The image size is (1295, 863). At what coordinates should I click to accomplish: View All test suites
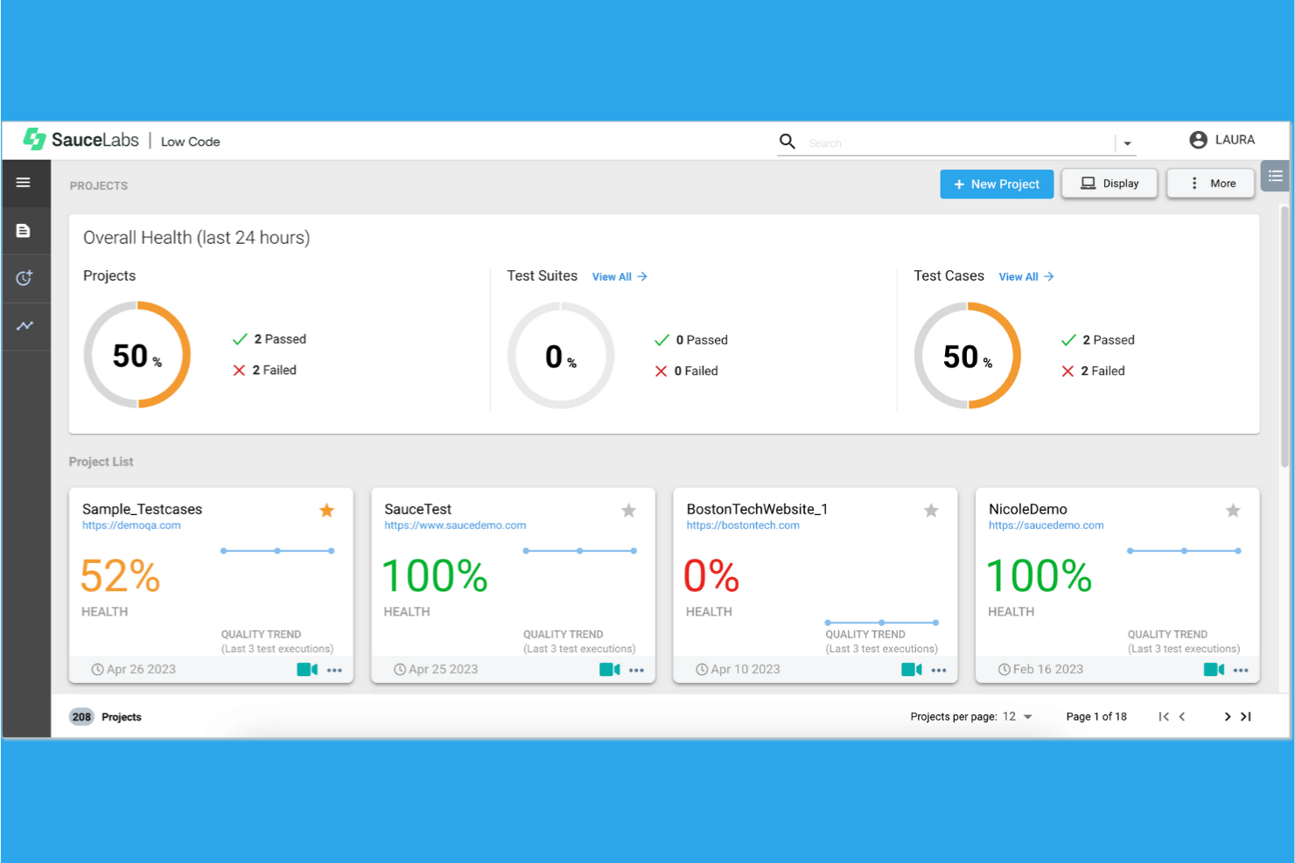coord(619,276)
